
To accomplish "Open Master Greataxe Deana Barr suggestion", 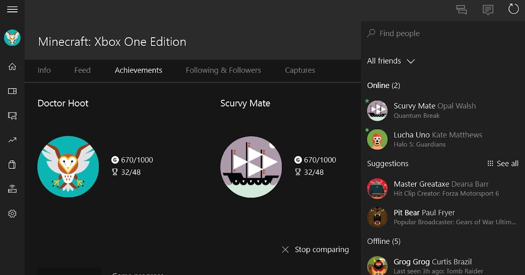I will [x=443, y=188].
